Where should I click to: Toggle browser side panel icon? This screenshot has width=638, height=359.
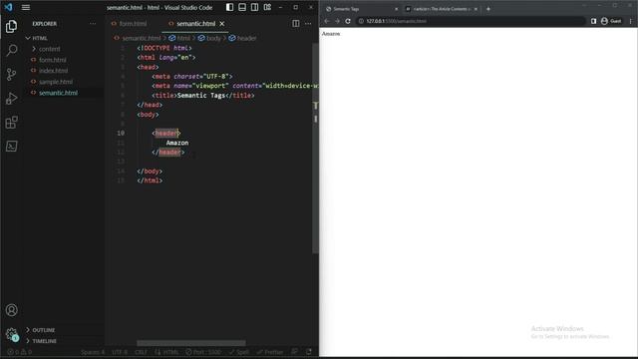coord(594,21)
